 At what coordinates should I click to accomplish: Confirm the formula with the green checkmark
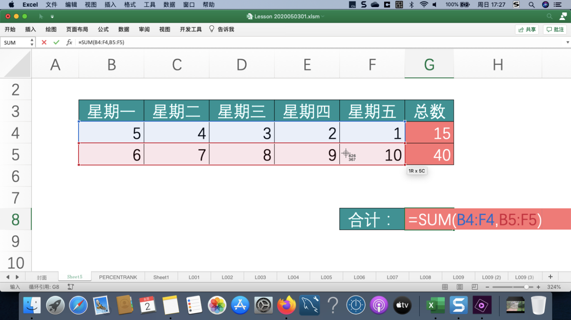(56, 42)
